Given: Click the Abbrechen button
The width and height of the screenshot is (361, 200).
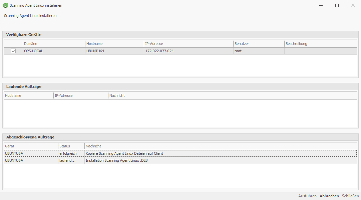Looking at the screenshot, I should 329,196.
